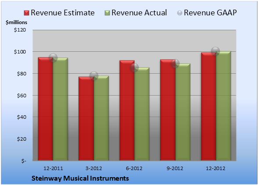Click the $100 y-axis label
The image size is (258, 185).
20,52
